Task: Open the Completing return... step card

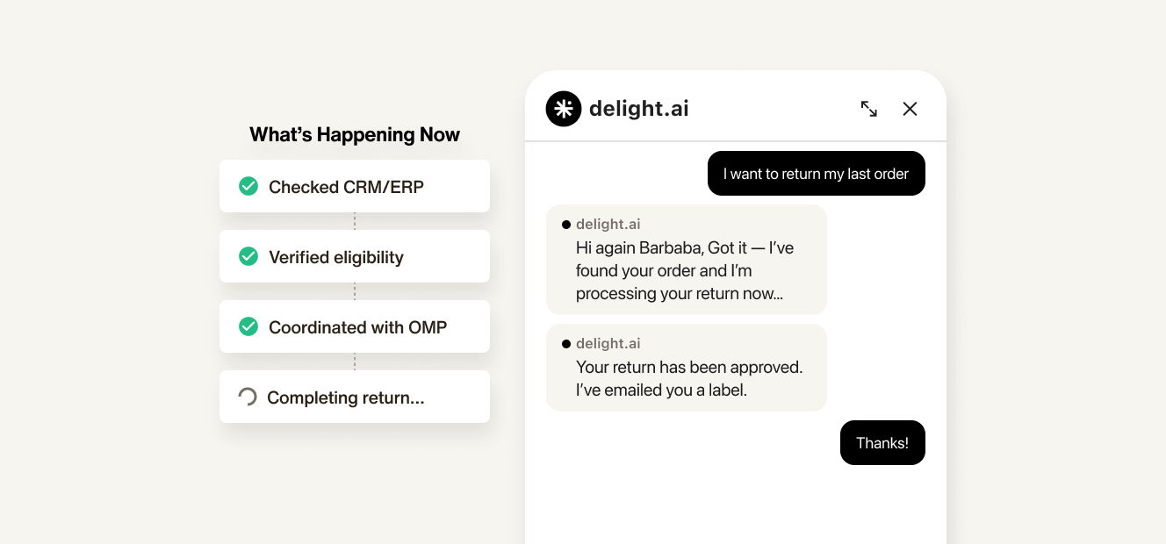Action: tap(355, 397)
